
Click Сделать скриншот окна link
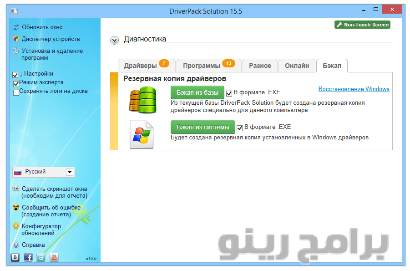(x=55, y=192)
